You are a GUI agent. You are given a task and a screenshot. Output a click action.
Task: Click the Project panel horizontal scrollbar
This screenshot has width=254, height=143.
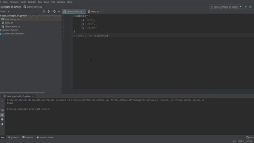(22, 93)
